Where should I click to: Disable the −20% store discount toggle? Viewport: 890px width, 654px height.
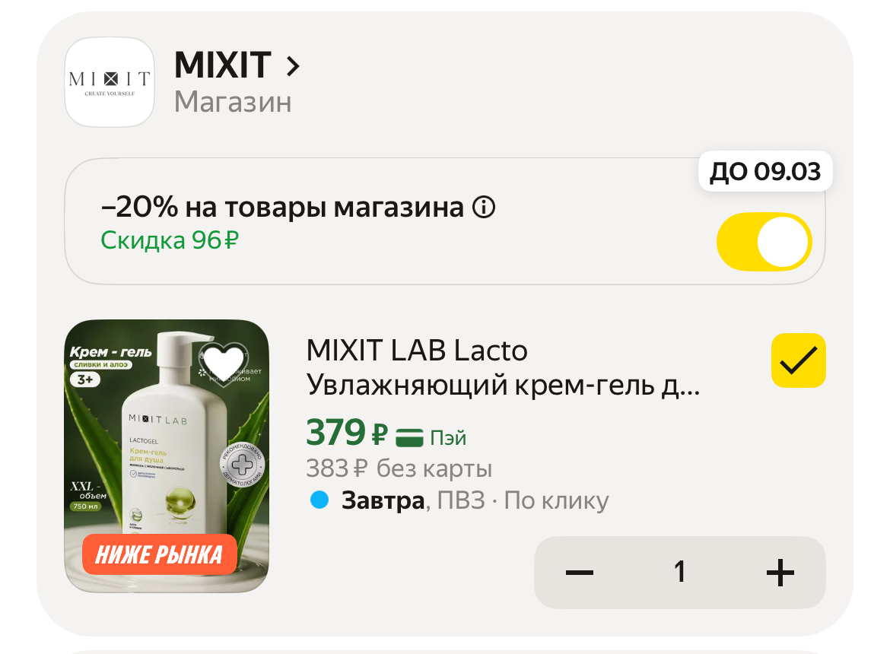[764, 242]
